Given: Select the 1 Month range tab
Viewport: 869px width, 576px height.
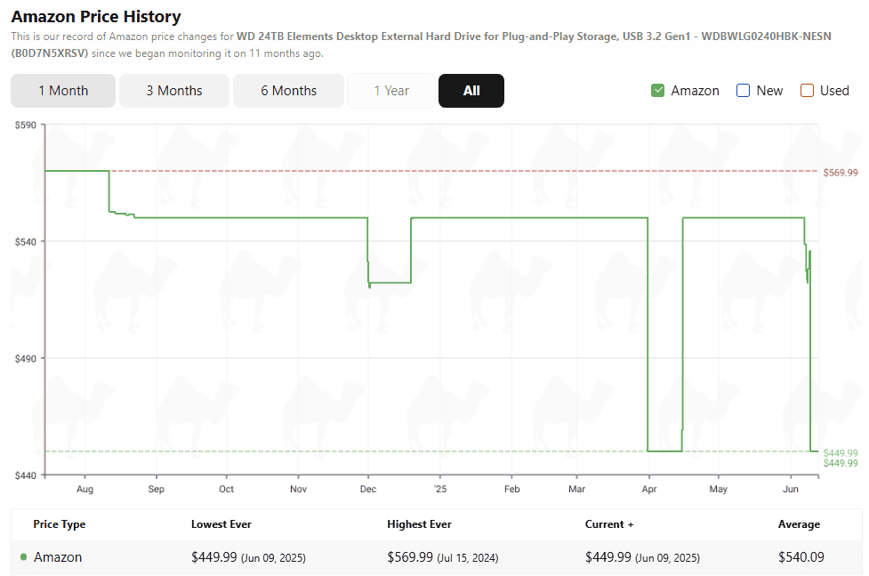Looking at the screenshot, I should pos(63,91).
